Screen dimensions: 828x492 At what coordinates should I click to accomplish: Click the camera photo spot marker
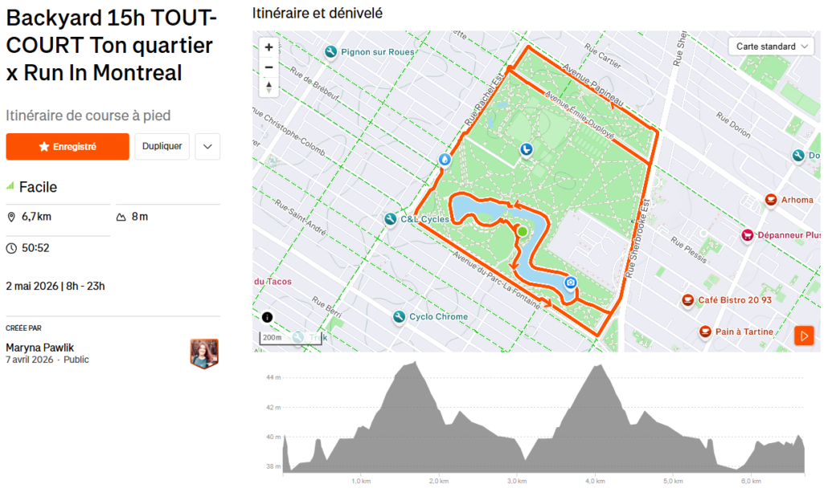tap(570, 283)
